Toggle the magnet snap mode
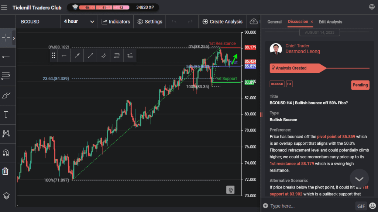 pos(6,153)
